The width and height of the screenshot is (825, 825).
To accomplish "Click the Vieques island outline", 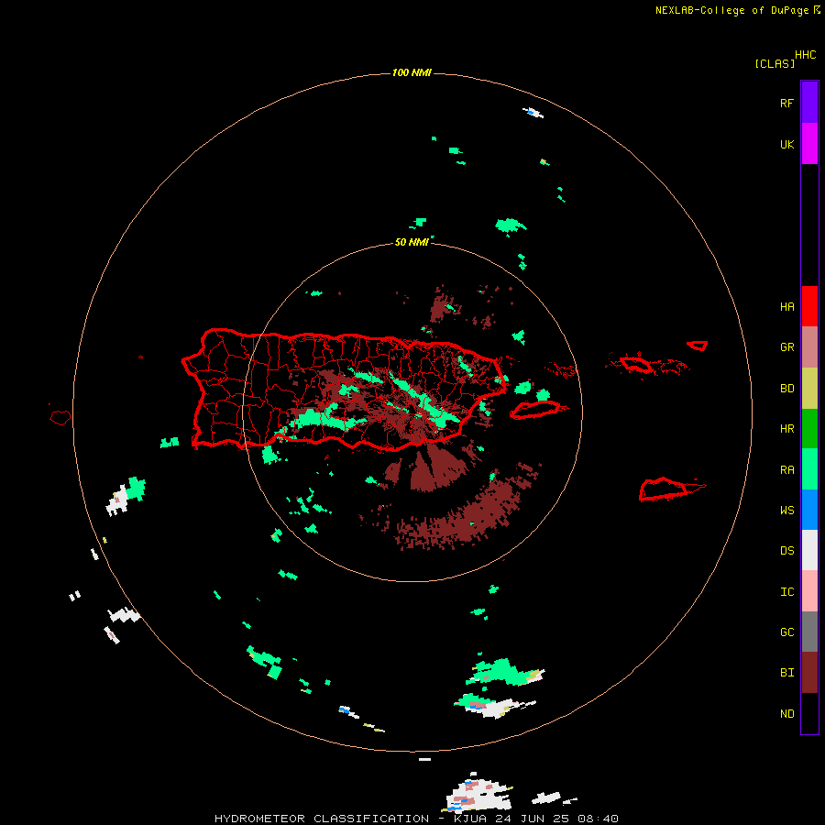I will (535, 410).
